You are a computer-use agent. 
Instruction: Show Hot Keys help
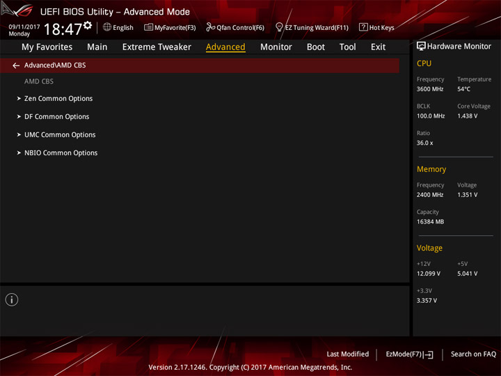376,27
